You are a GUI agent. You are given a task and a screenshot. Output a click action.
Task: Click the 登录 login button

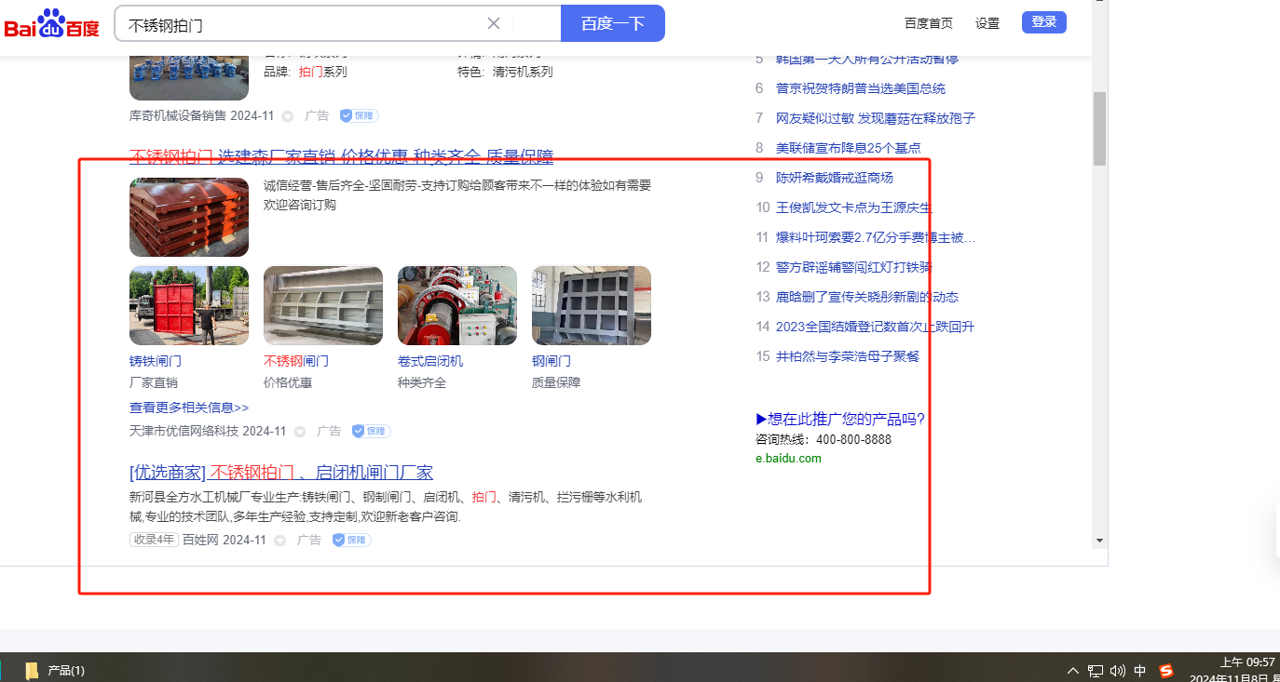tap(1043, 22)
